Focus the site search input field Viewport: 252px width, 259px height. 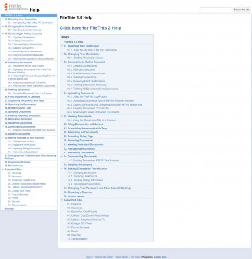(x=215, y=10)
